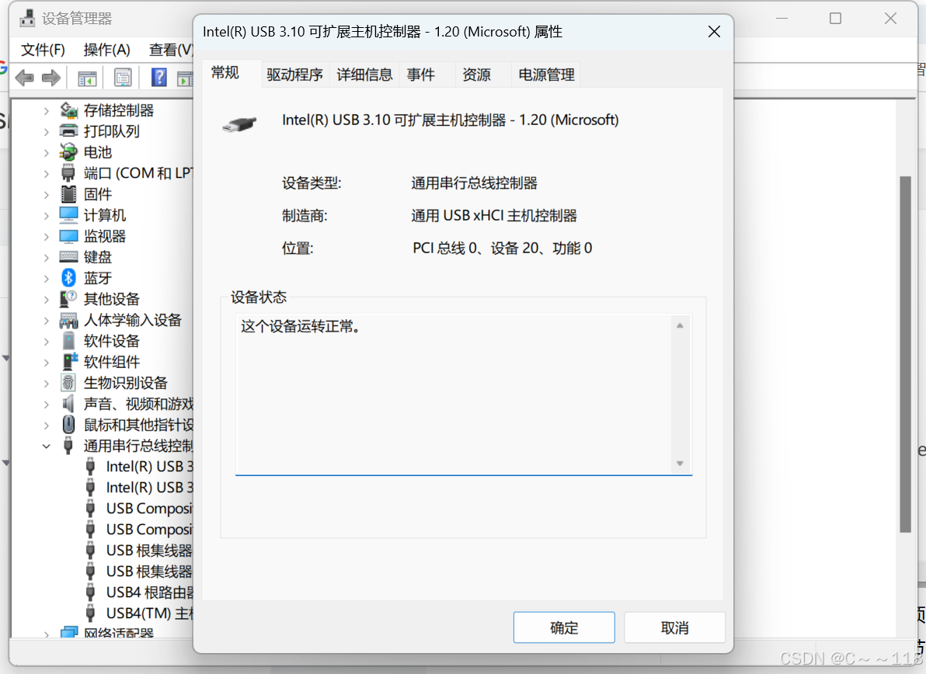Expand the 网络适配器 tree node

46,634
